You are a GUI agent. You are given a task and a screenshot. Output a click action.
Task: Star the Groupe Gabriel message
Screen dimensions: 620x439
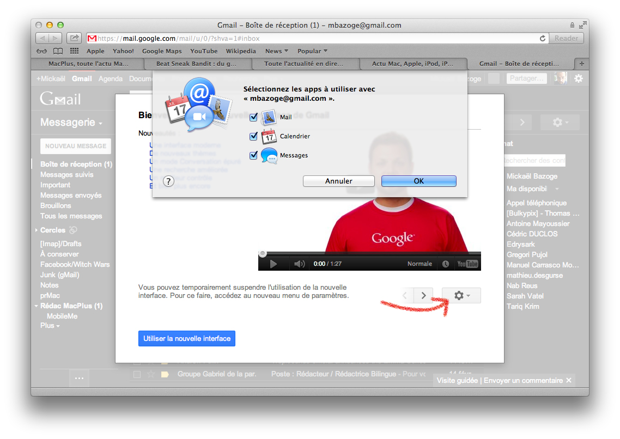(x=151, y=374)
